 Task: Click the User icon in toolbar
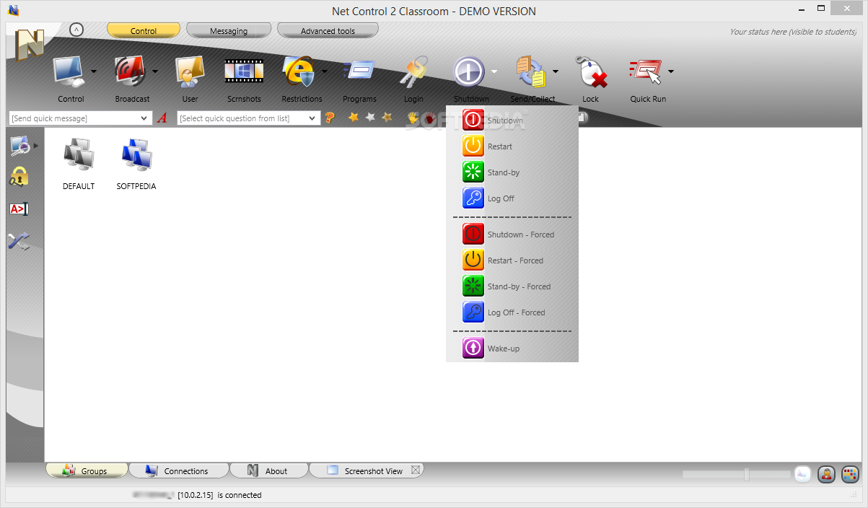[x=190, y=72]
